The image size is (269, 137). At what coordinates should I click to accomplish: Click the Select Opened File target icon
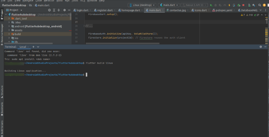(x=49, y=10)
